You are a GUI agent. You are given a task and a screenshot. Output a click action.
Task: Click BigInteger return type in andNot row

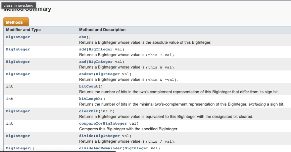tap(18, 74)
